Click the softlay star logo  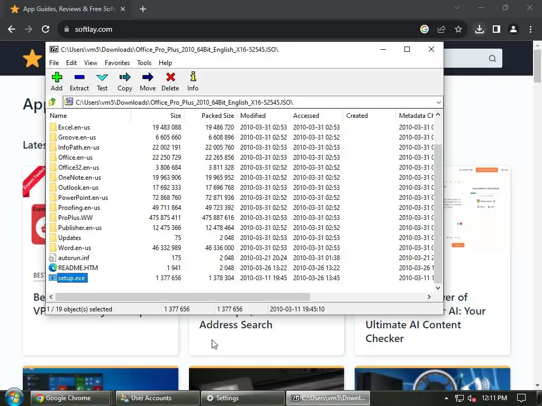tap(32, 58)
